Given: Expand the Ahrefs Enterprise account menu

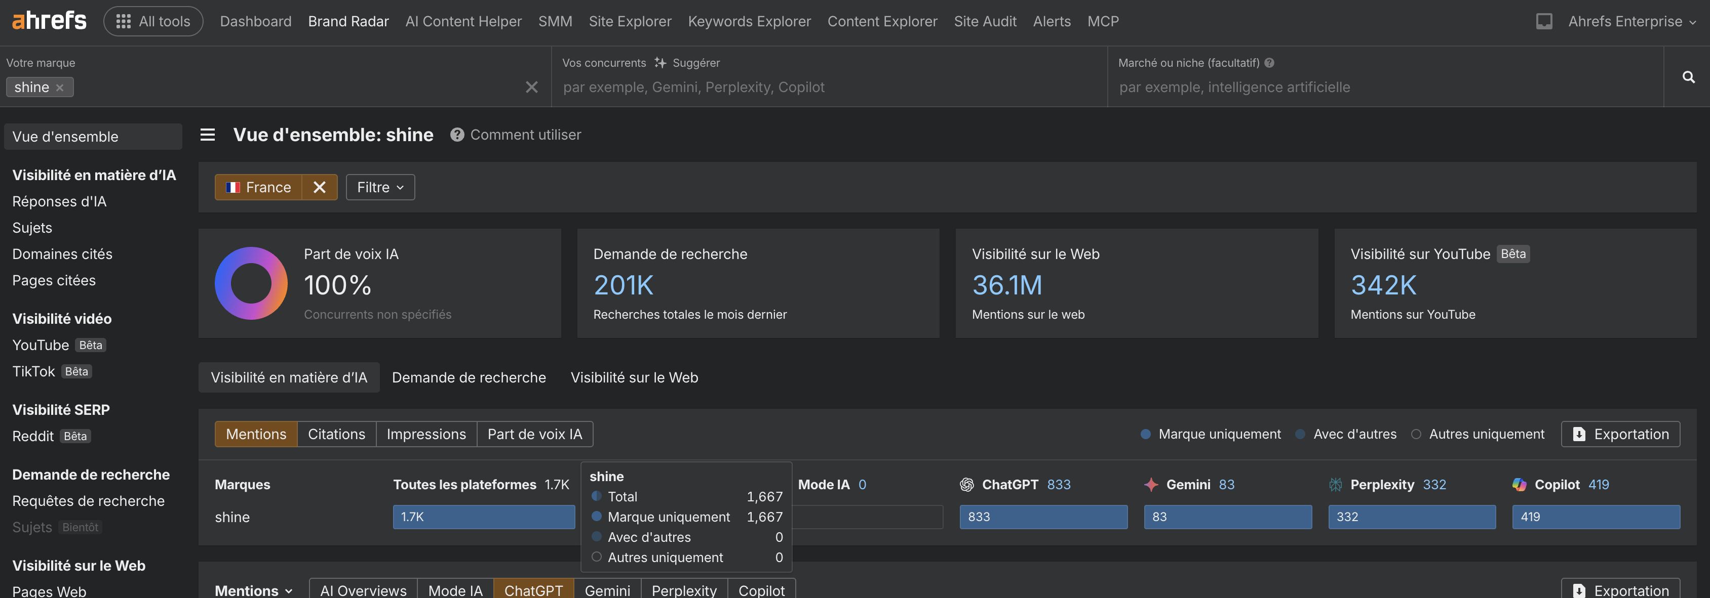Looking at the screenshot, I should (x=1631, y=21).
